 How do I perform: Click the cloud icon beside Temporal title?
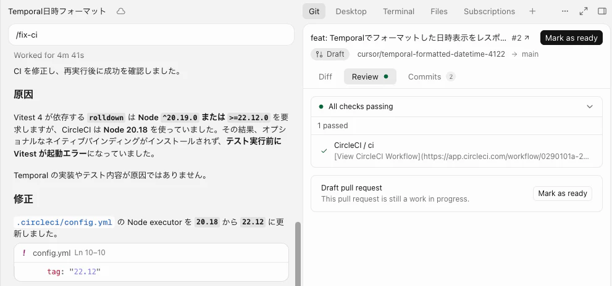(x=121, y=11)
